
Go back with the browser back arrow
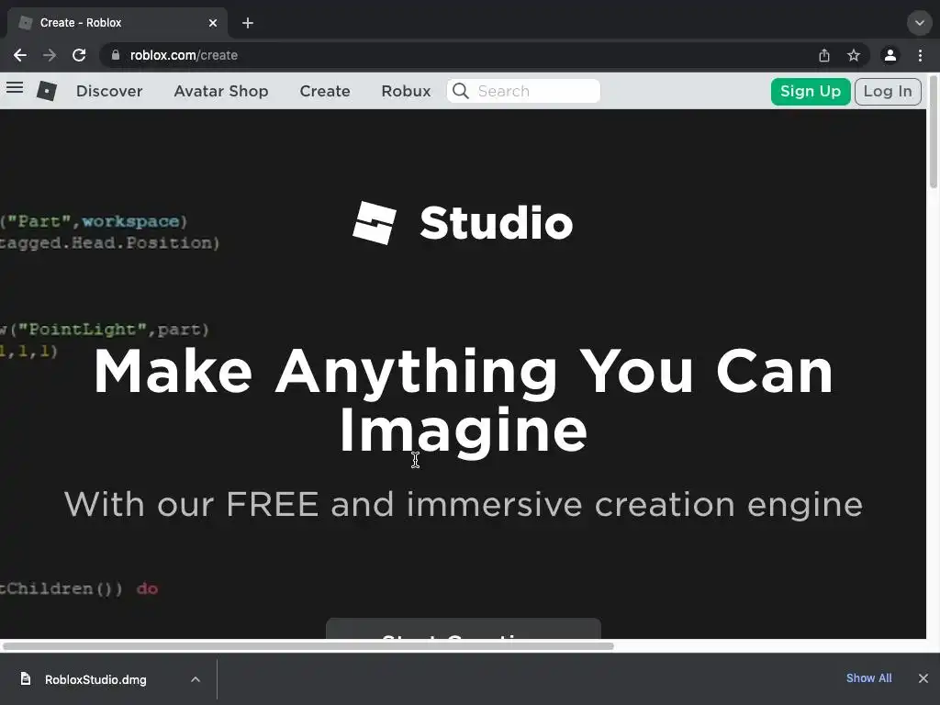[20, 55]
